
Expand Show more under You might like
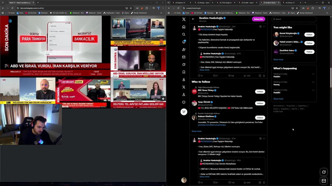[x=278, y=60]
